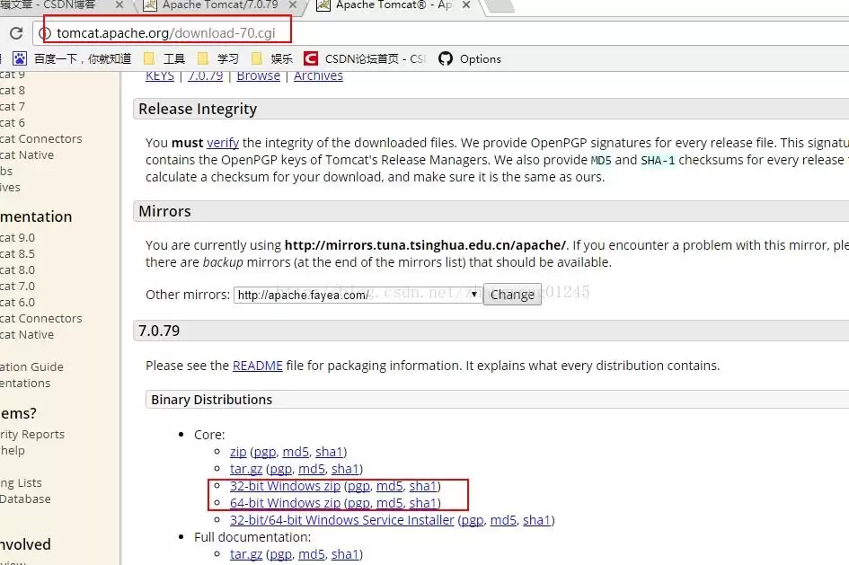
Task: Open the CSDN论坛首页 bookmark icon
Action: 310,58
